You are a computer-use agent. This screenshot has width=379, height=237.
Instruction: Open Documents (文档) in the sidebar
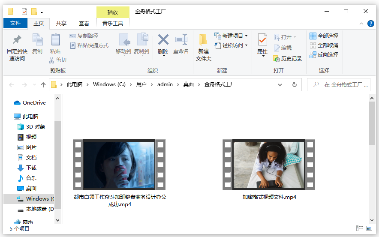tap(27, 158)
